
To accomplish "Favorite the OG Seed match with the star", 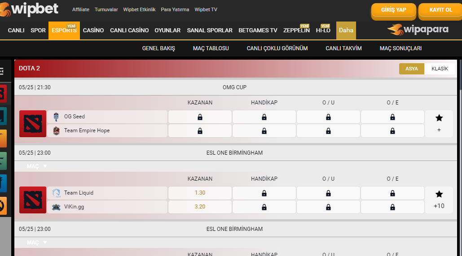I will click(x=439, y=118).
